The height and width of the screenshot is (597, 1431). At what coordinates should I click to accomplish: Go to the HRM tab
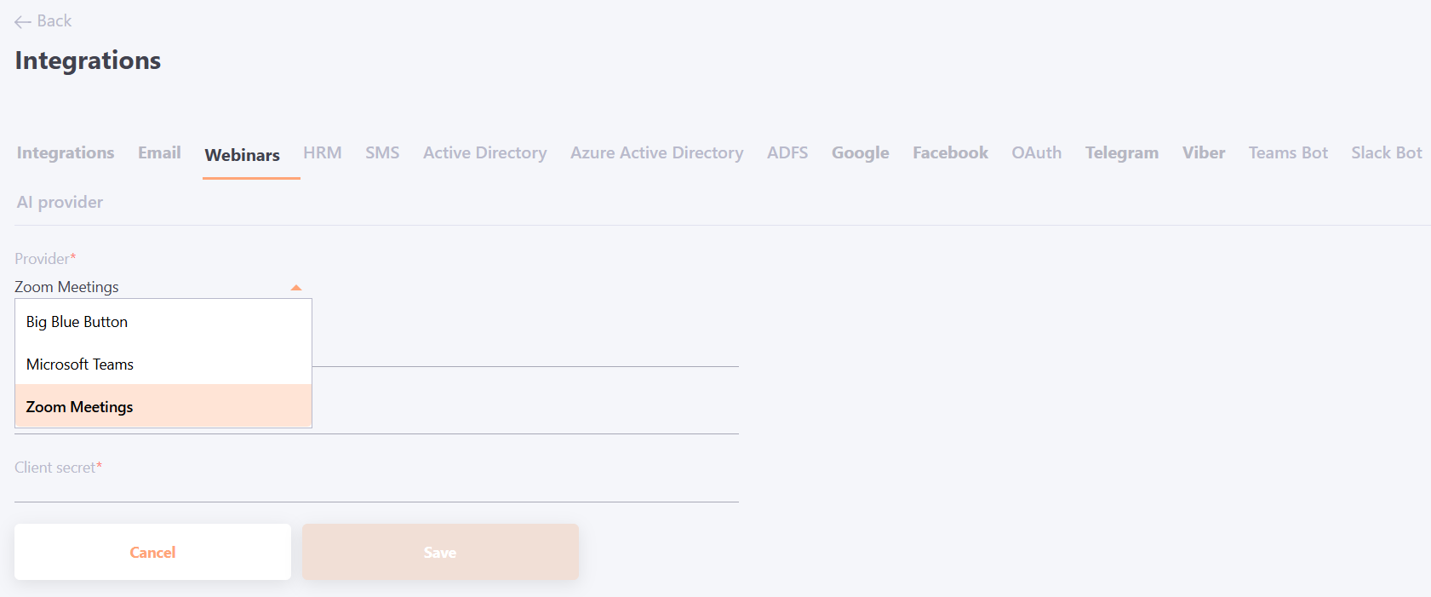pyautogui.click(x=323, y=153)
